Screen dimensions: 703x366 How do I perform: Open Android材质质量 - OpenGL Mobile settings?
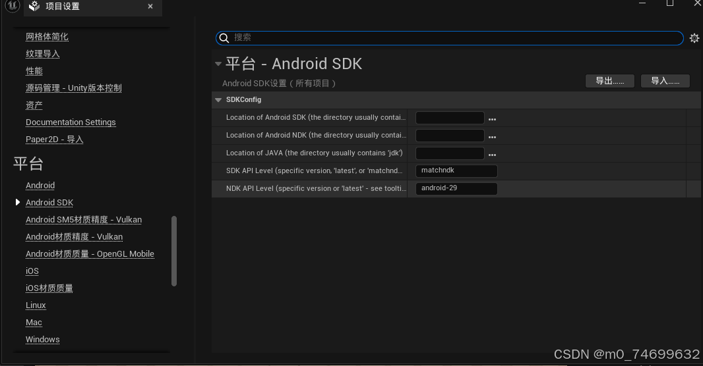point(90,253)
